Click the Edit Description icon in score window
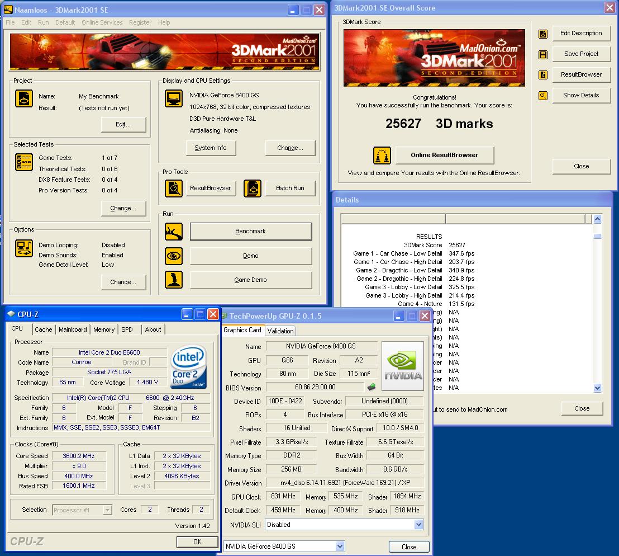The height and width of the screenshot is (556, 619). click(x=543, y=34)
